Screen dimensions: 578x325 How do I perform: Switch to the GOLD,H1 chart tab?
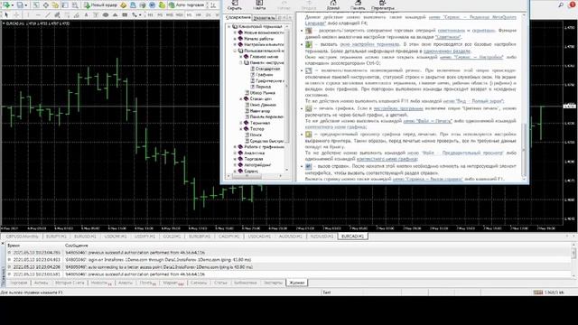click(172, 237)
